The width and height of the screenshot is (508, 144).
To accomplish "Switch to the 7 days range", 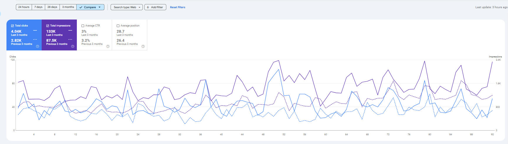I will pyautogui.click(x=38, y=7).
